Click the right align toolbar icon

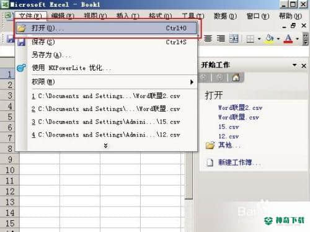[x=221, y=38]
